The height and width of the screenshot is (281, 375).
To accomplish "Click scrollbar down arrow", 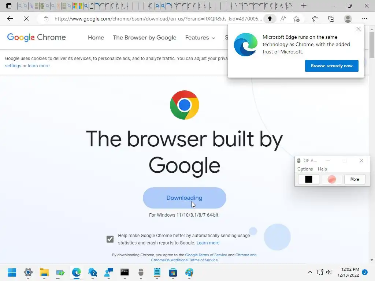I will (372, 260).
